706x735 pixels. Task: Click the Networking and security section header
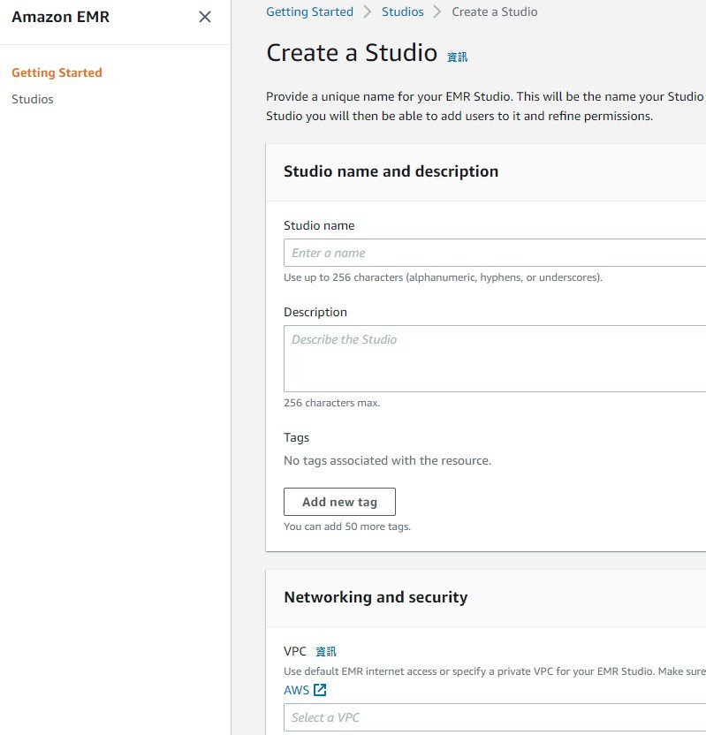[376, 597]
